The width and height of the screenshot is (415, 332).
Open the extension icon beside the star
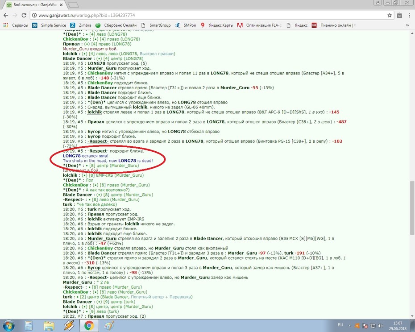pos(399,15)
